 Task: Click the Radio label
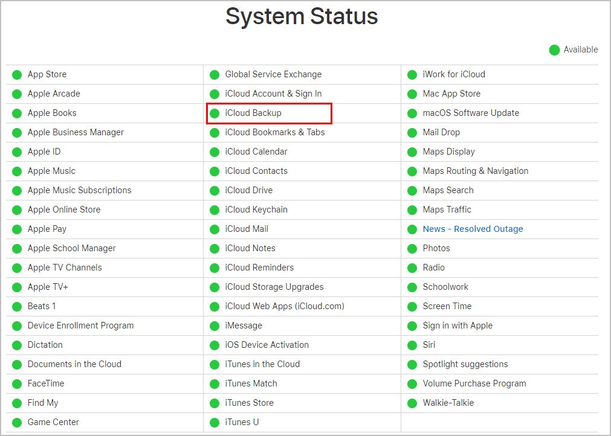[434, 268]
